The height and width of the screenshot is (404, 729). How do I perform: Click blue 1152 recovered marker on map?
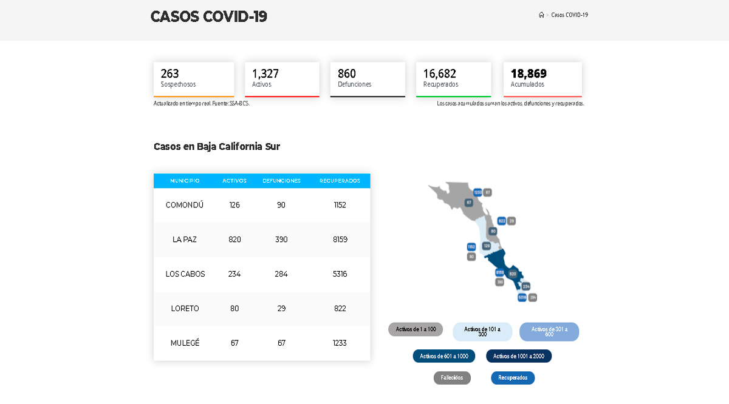[x=471, y=247]
